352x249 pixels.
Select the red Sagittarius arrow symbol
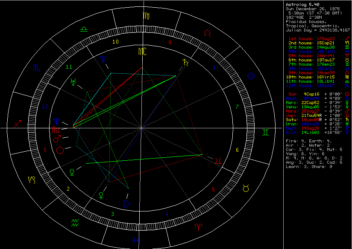[18, 124]
